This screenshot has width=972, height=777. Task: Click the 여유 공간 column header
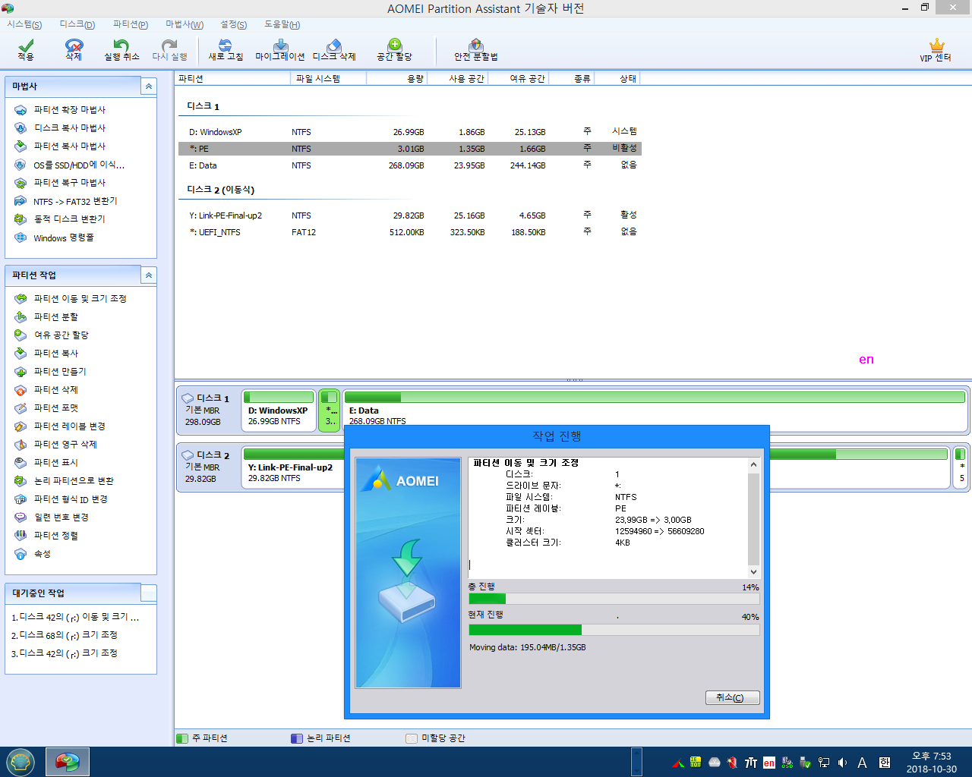pos(519,79)
